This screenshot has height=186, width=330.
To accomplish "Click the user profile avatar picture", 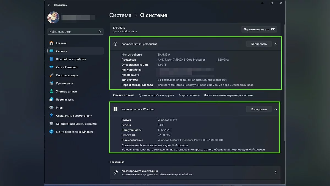I will click(53, 17).
